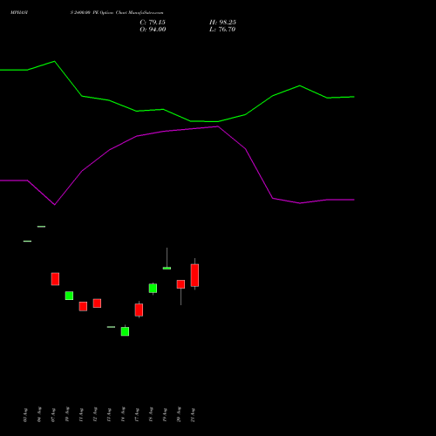Image resolution: width=436 pixels, height=436 pixels.
Task: Select the green candle above 14 Aug
Action: pyautogui.click(x=125, y=331)
